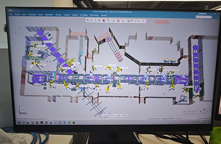Click the pick level icon in graphic toolbar
This screenshot has height=144, width=221.
(128, 21)
